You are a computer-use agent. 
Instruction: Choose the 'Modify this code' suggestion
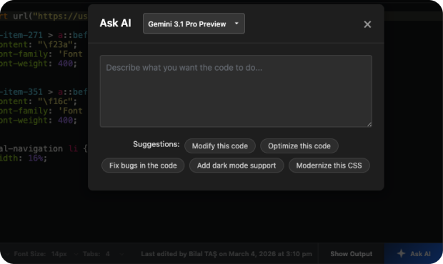[220, 146]
